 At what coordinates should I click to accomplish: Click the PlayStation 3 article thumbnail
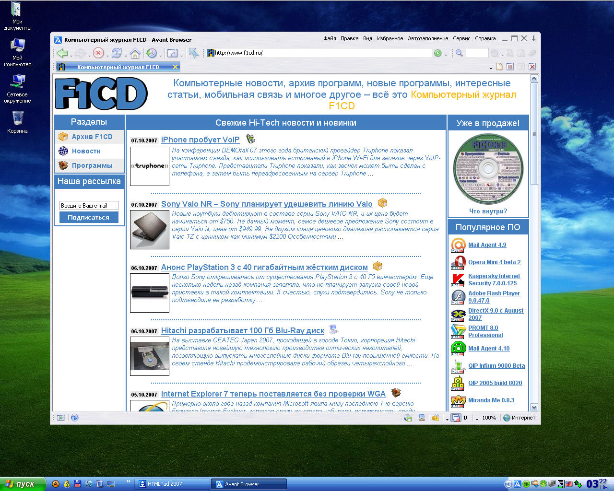click(x=150, y=292)
